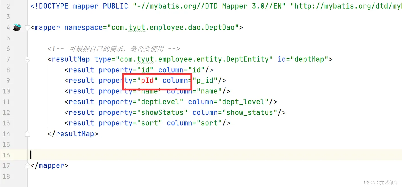Collapse the mapper tag fold marker
The width and height of the screenshot is (402, 187).
[28, 28]
